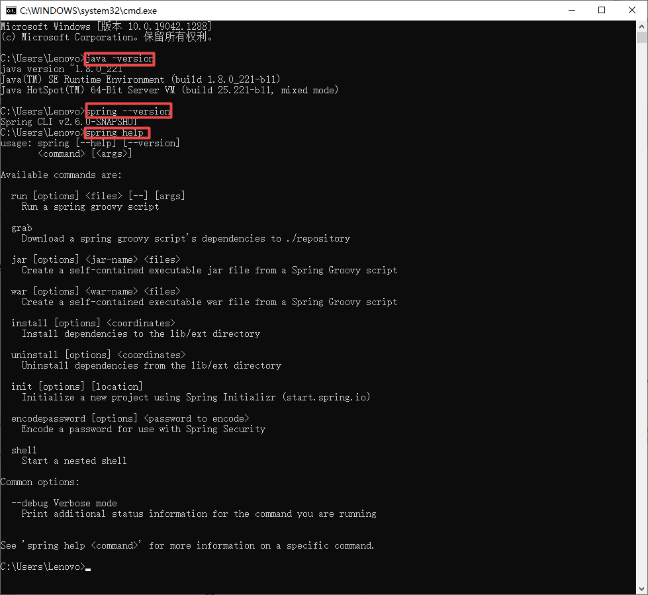The image size is (648, 595).
Task: Click the vertical scrollbar thumb
Action: pos(641,37)
